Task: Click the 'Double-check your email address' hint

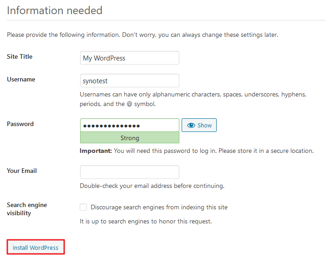Action: click(152, 186)
